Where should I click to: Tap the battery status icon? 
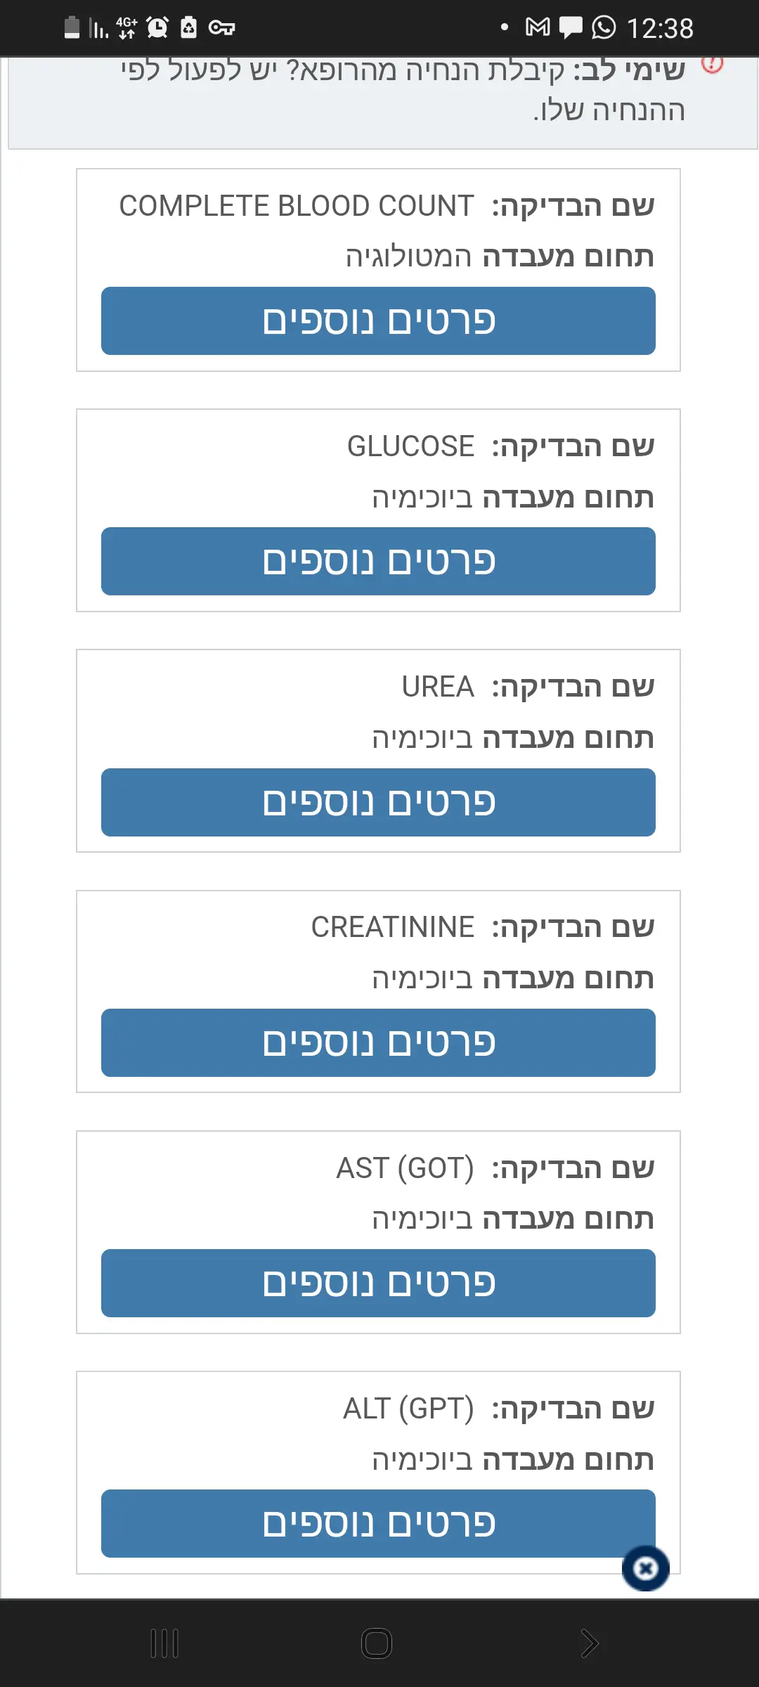click(x=72, y=28)
